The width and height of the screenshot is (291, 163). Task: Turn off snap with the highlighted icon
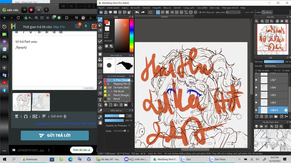pyautogui.click(x=158, y=12)
